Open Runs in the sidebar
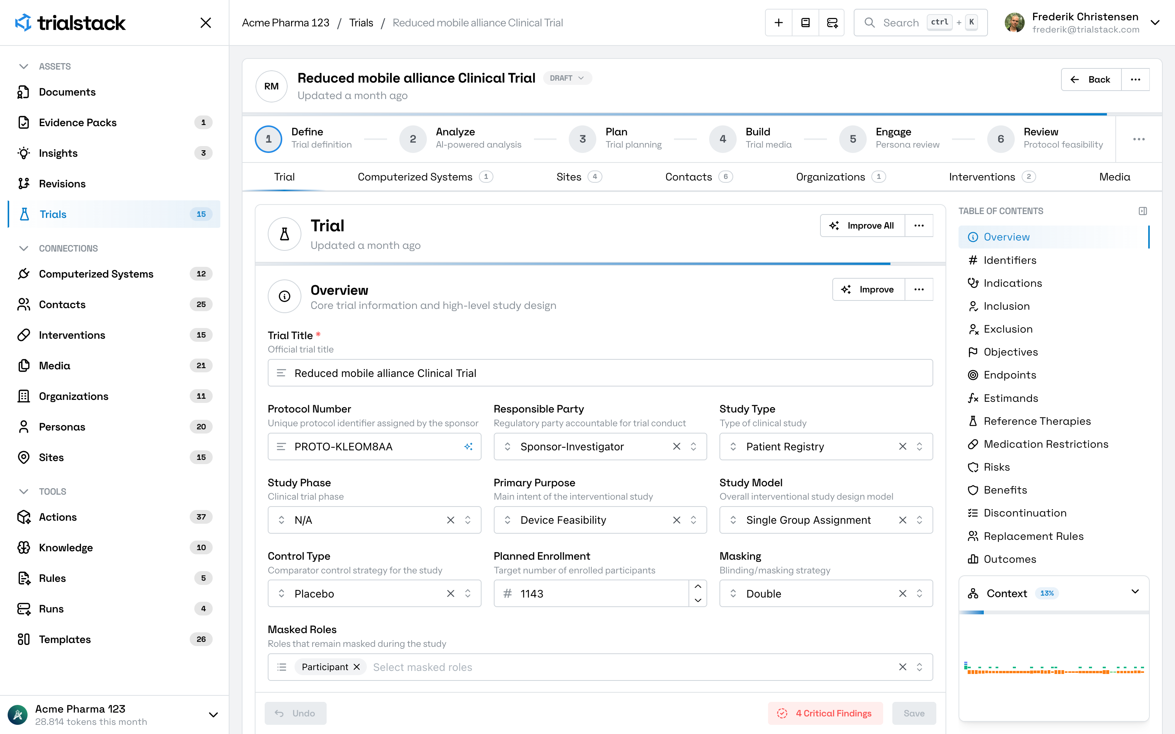Image resolution: width=1175 pixels, height=734 pixels. coord(114,609)
